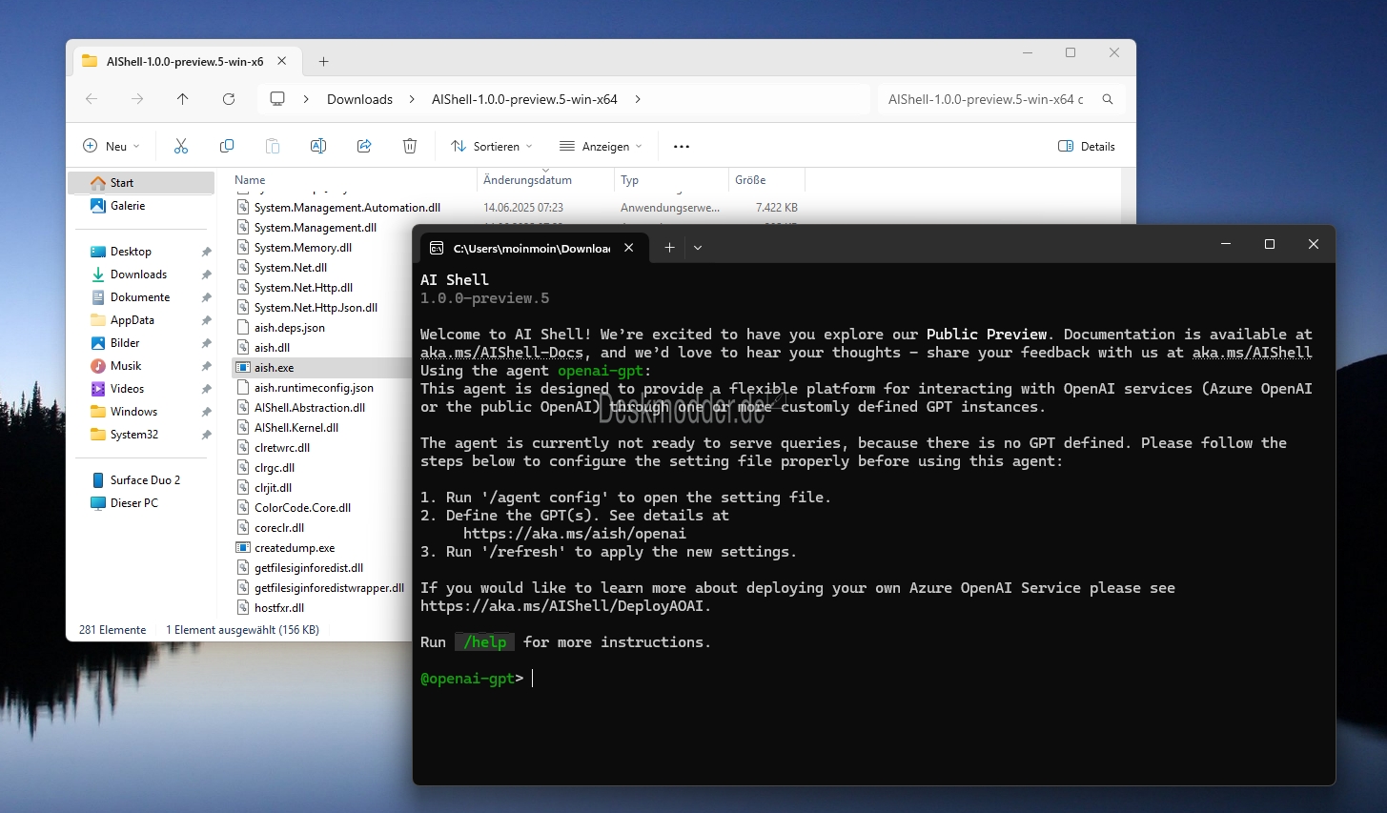Expand chevron before Downloads in address bar
Screen dimensions: 1387x813
(x=306, y=99)
